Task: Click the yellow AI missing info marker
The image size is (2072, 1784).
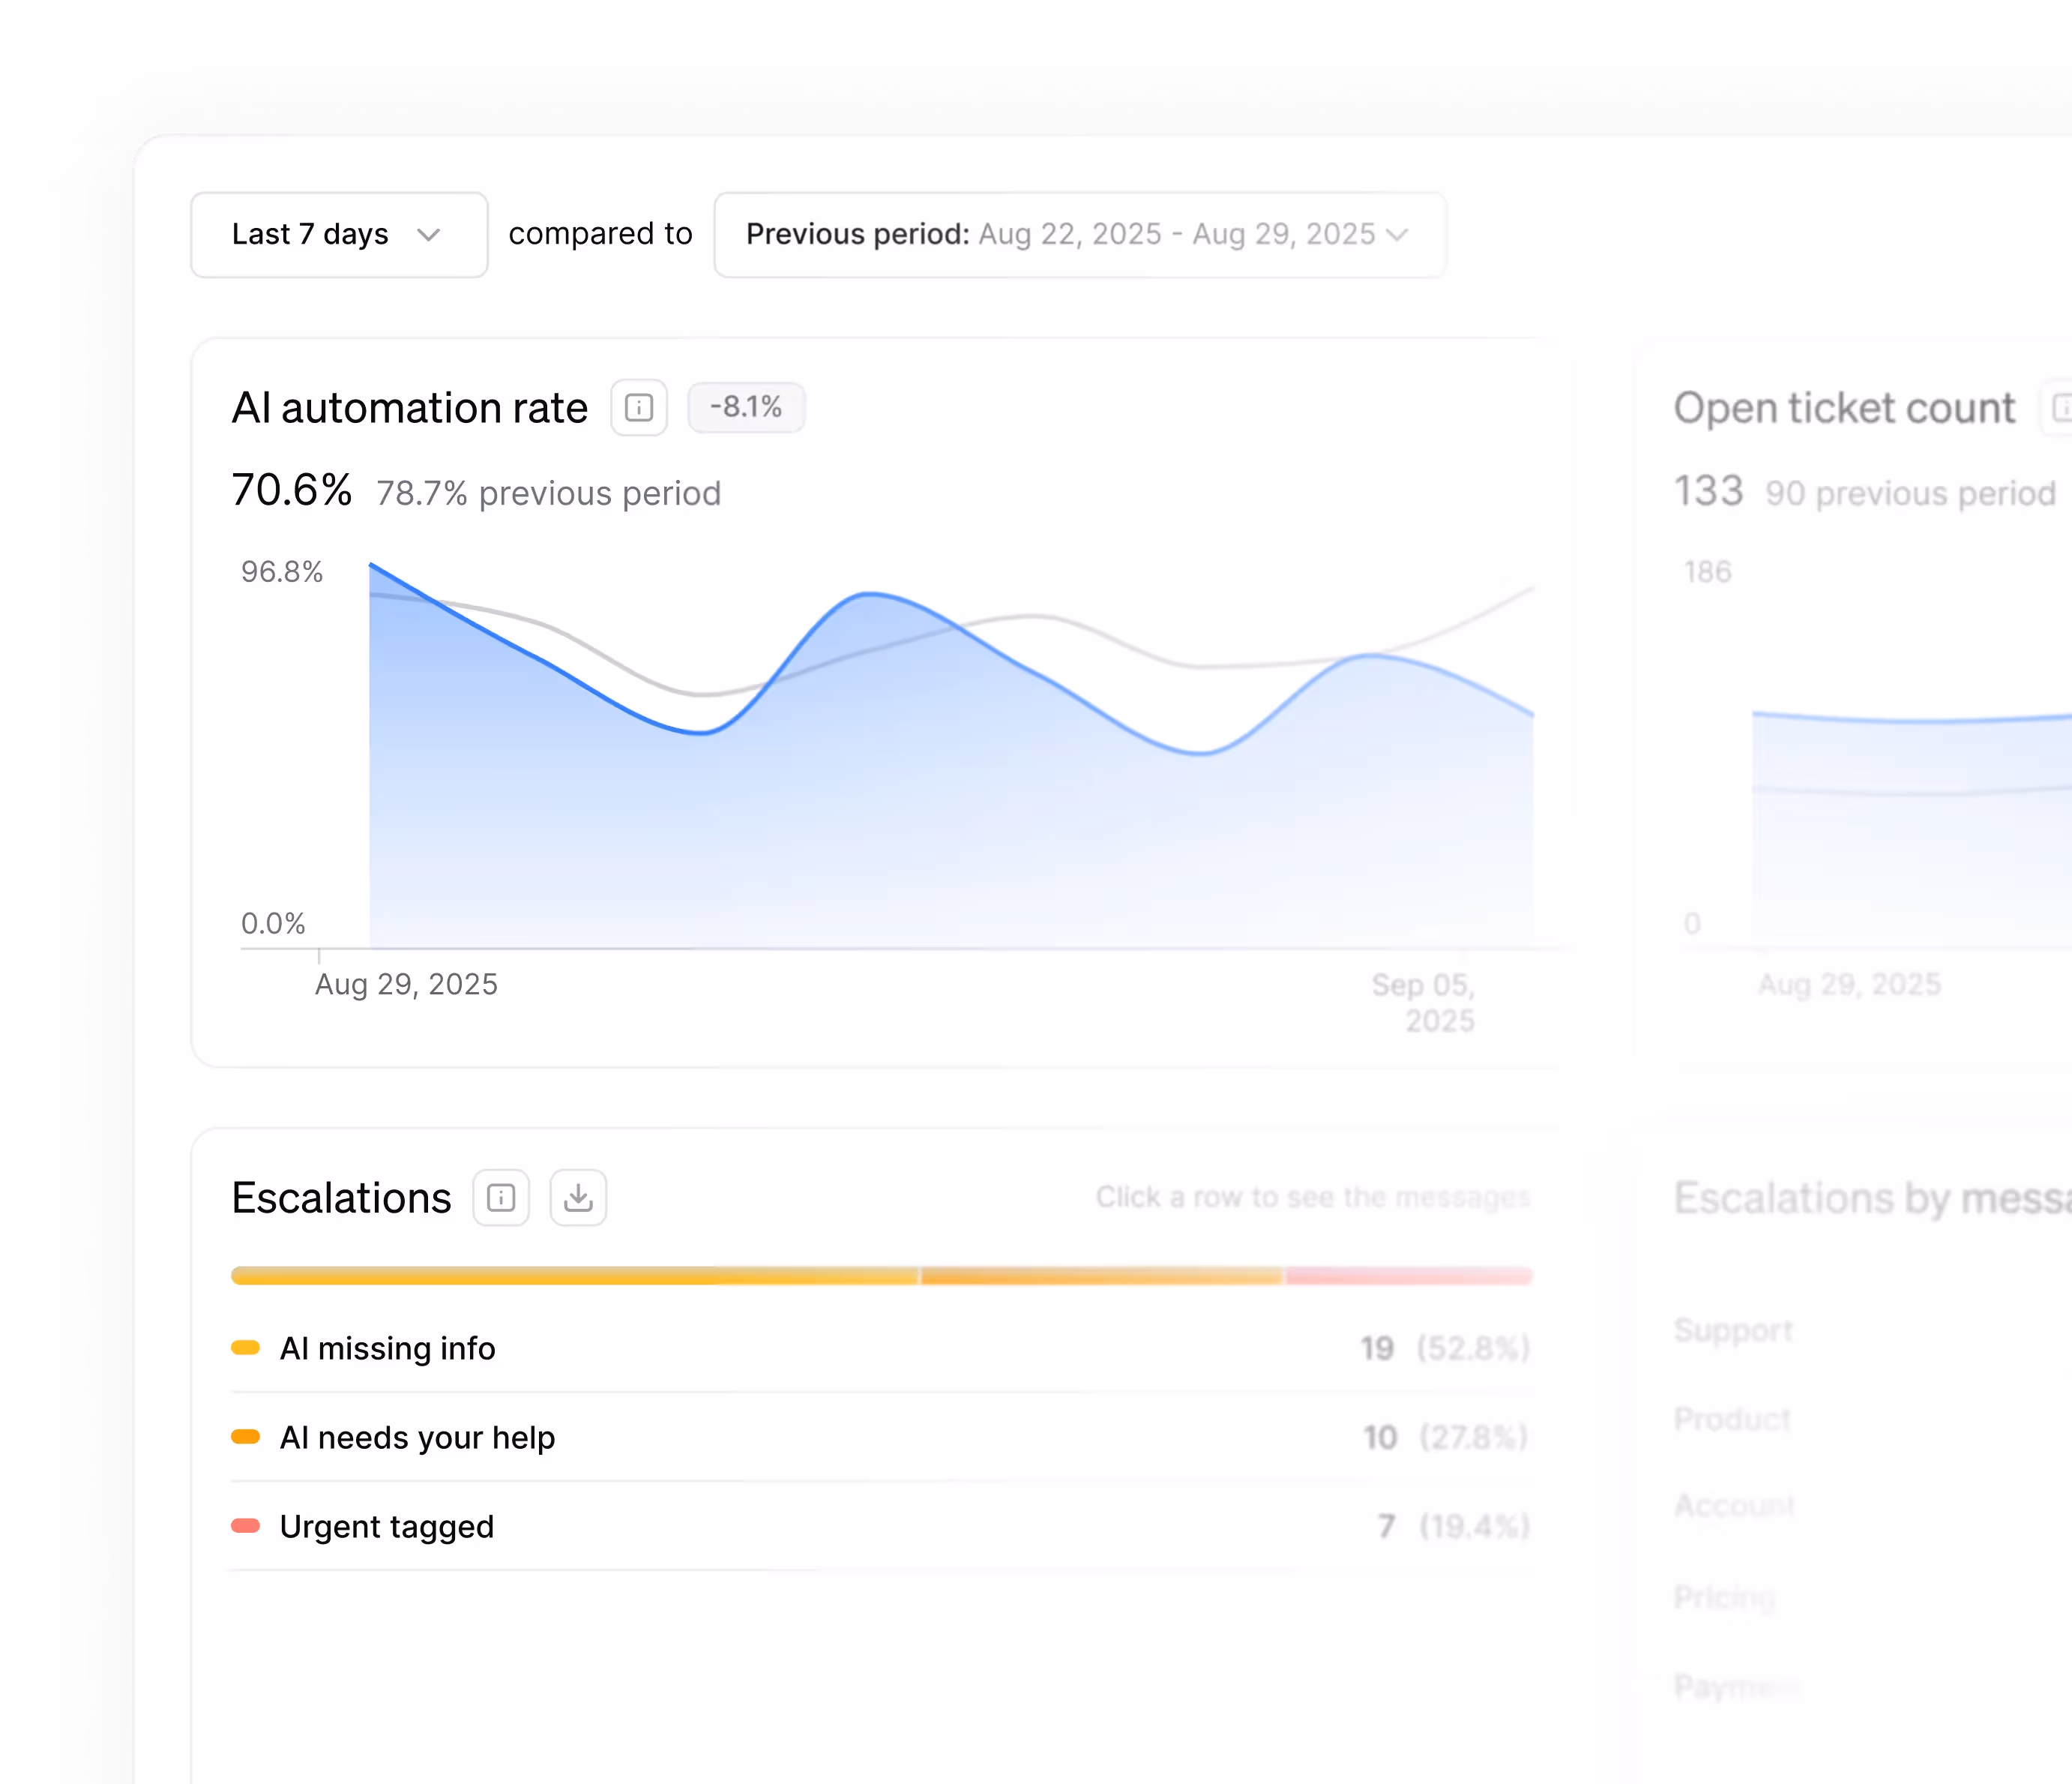Action: (245, 1348)
